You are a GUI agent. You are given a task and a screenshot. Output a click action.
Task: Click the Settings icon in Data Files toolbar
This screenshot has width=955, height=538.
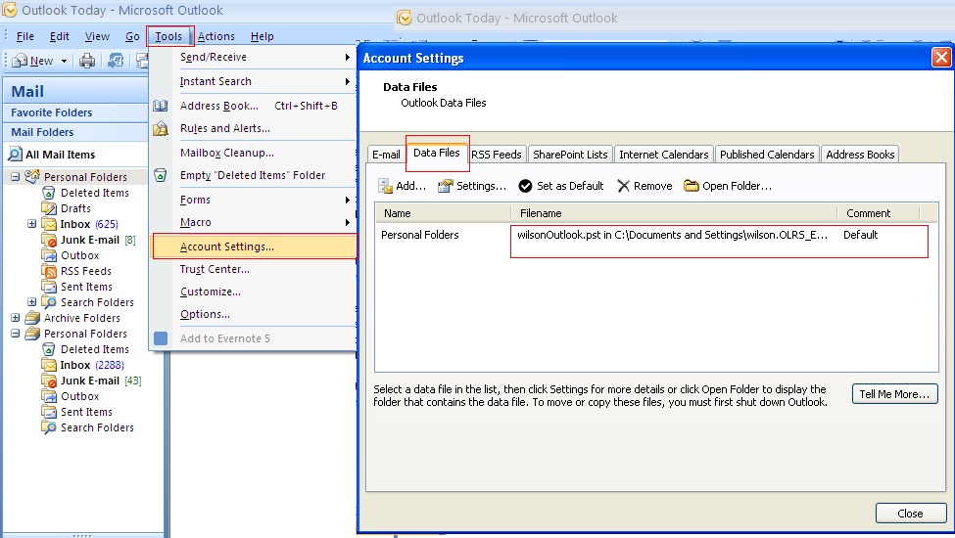446,186
